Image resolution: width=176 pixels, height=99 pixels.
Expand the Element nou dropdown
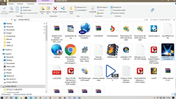coord(81,7)
